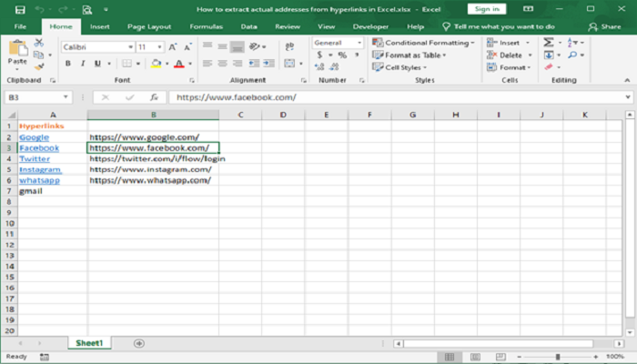Center text horizontally

pos(222,64)
